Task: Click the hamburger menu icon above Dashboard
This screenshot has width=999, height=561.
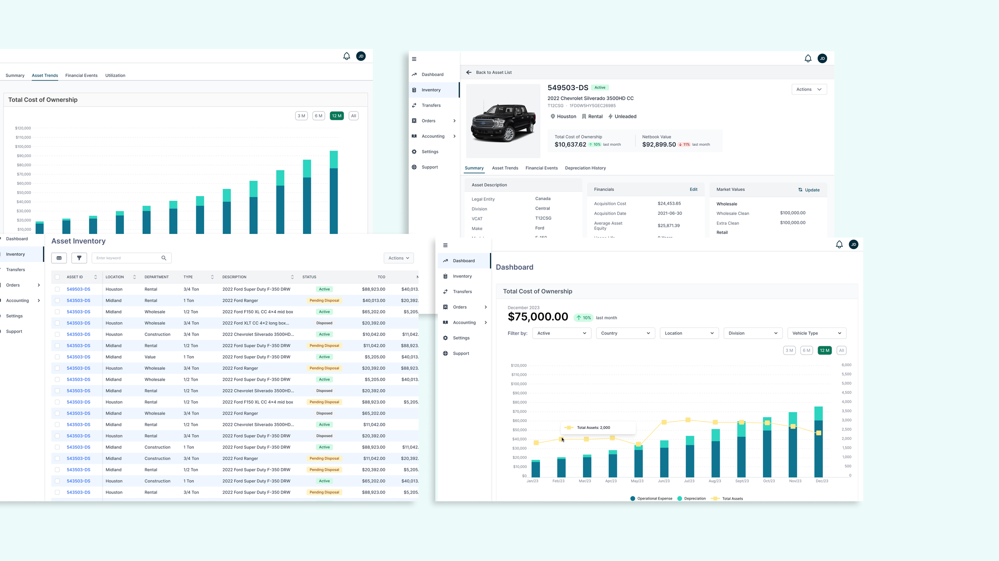Action: coord(414,59)
